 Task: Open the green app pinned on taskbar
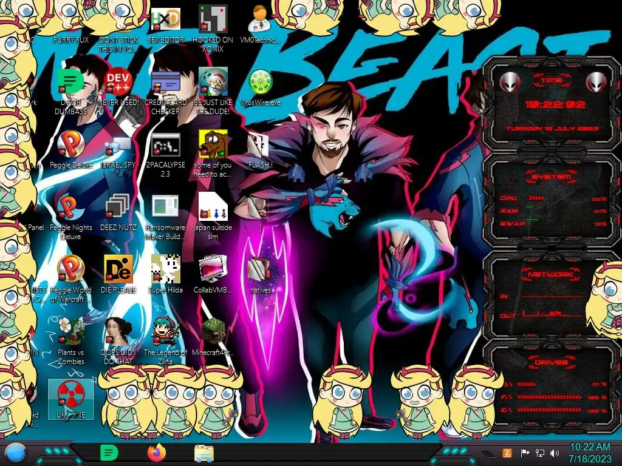[x=109, y=453]
